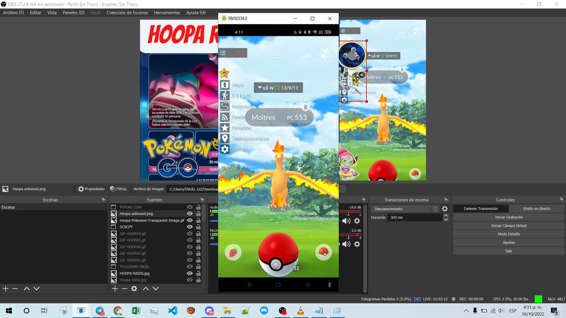Viewport: 566px width, 318px height.
Task: Tap Android back button in scrcpy window
Action: 307,285
